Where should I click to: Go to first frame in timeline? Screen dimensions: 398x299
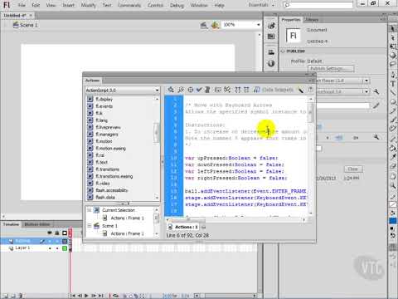click(x=72, y=296)
